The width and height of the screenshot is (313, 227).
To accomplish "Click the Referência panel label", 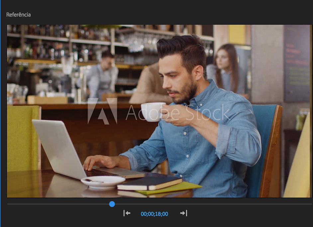I will click(18, 15).
